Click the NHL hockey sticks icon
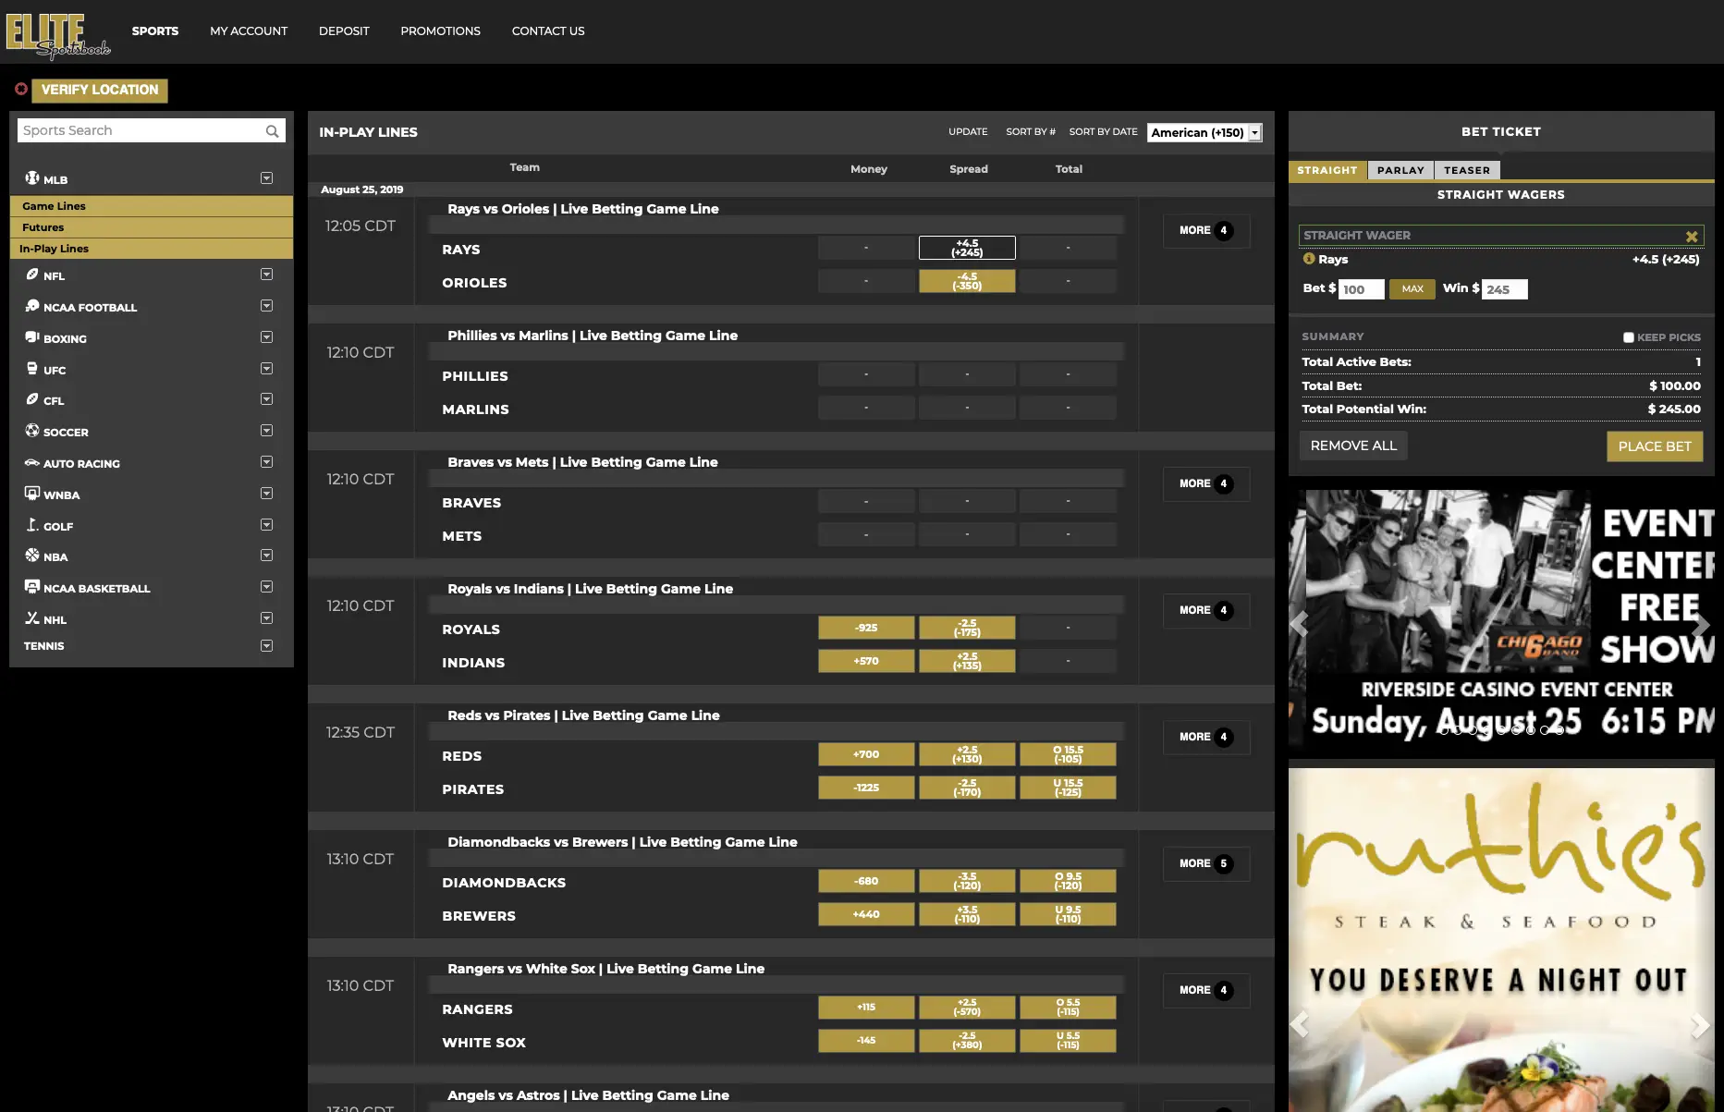Viewport: 1724px width, 1112px height. click(x=32, y=618)
